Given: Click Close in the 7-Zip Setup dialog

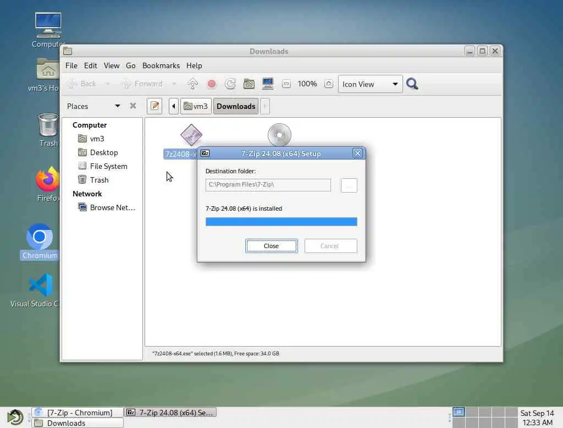Looking at the screenshot, I should point(272,246).
